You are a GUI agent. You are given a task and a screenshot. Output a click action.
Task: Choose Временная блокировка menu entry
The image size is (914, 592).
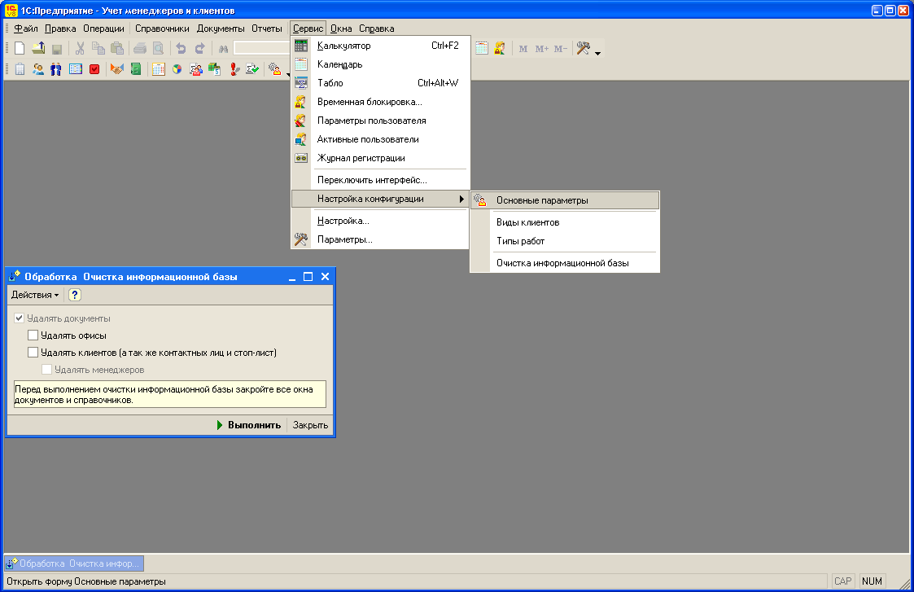tap(380, 102)
